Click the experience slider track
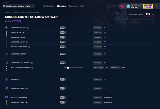160x109 pixels. pyautogui.click(x=75, y=68)
